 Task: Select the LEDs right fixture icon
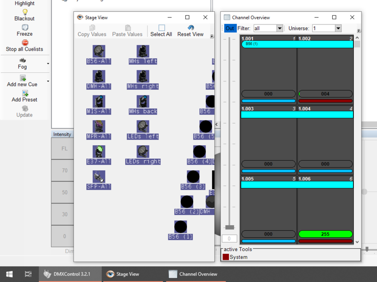point(144,152)
